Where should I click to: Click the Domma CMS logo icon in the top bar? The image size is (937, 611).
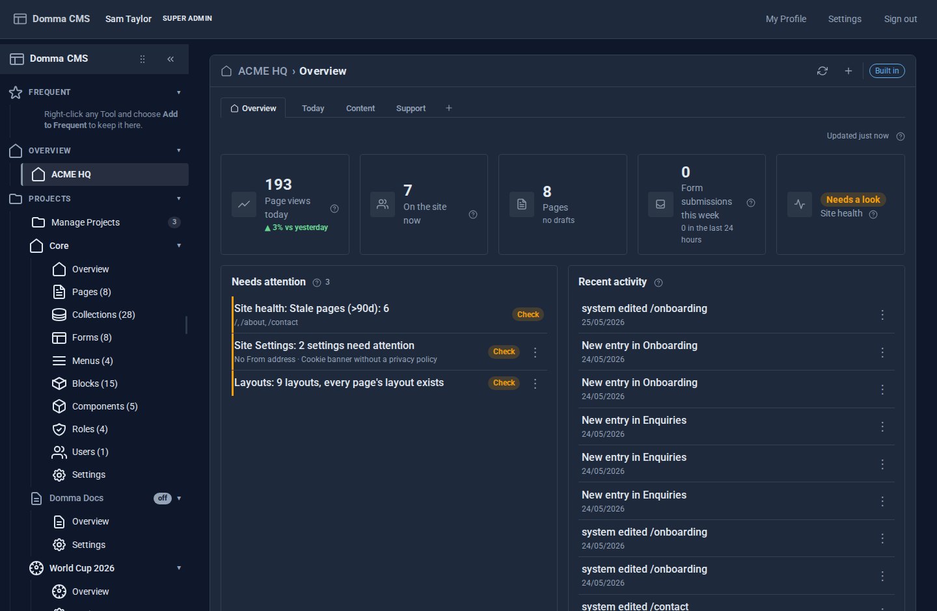pyautogui.click(x=20, y=19)
